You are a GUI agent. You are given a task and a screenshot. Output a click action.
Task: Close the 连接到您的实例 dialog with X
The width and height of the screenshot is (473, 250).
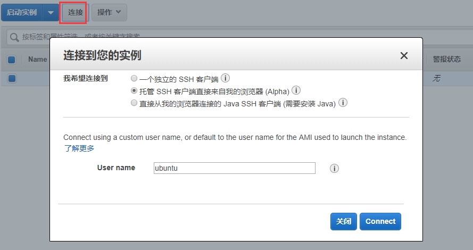pyautogui.click(x=404, y=56)
